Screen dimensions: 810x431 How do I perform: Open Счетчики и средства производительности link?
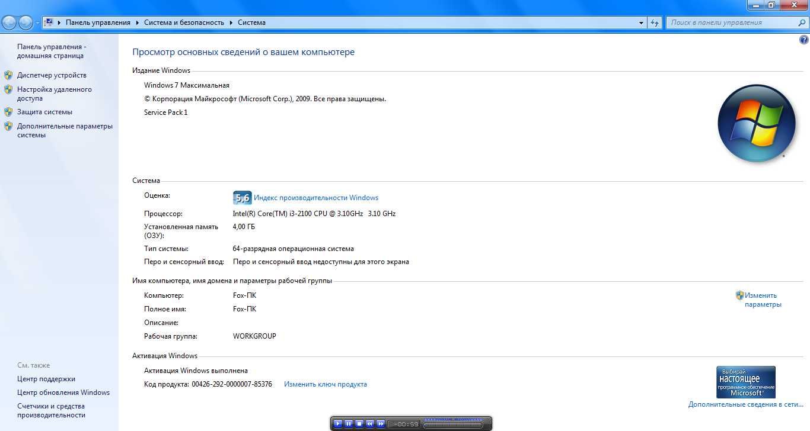tap(51, 410)
